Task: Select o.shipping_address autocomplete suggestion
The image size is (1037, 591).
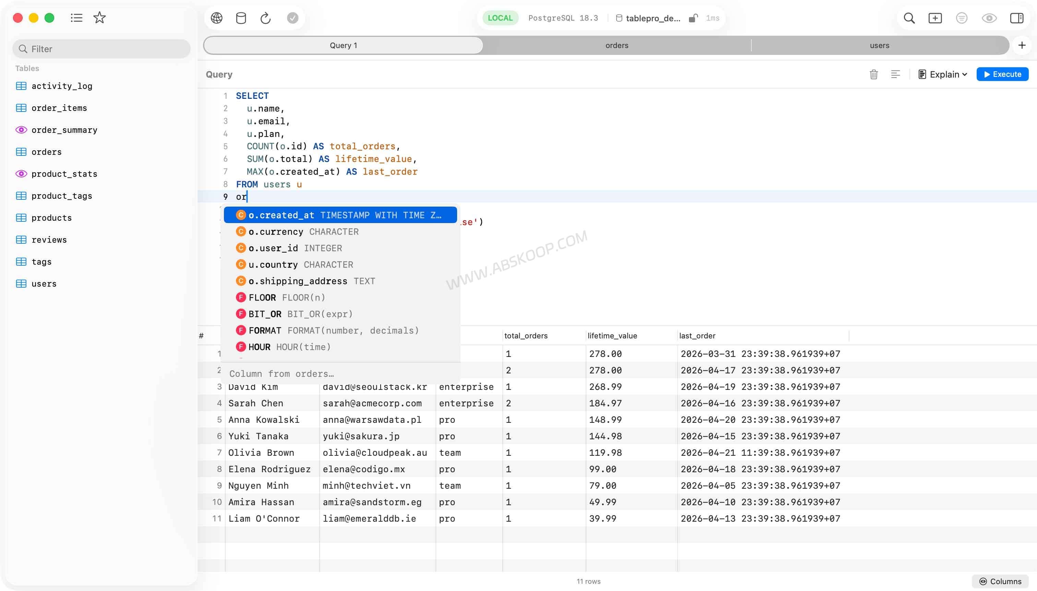Action: pyautogui.click(x=340, y=281)
